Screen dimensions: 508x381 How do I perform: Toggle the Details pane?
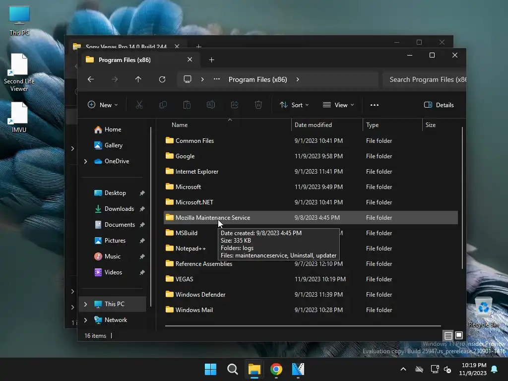439,105
